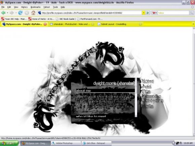Open the PortForward.com bookmark
Image resolution: width=195 pixels, height=146 pixels.
(x=90, y=19)
